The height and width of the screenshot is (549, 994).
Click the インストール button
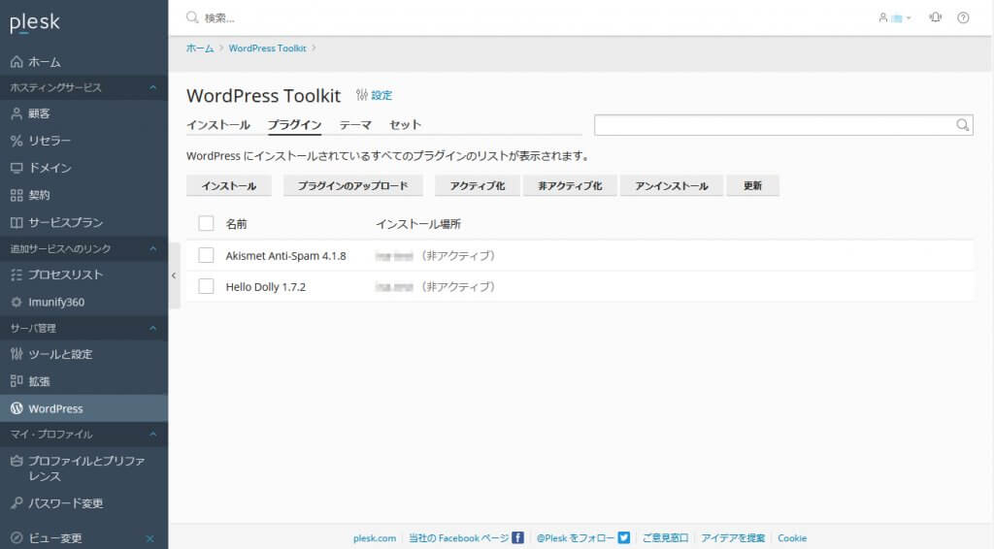229,185
